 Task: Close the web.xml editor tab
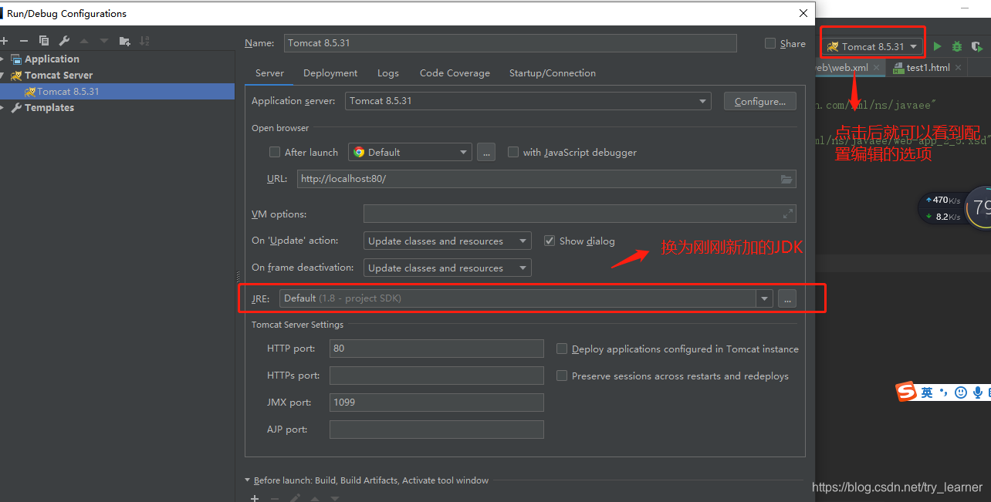877,68
